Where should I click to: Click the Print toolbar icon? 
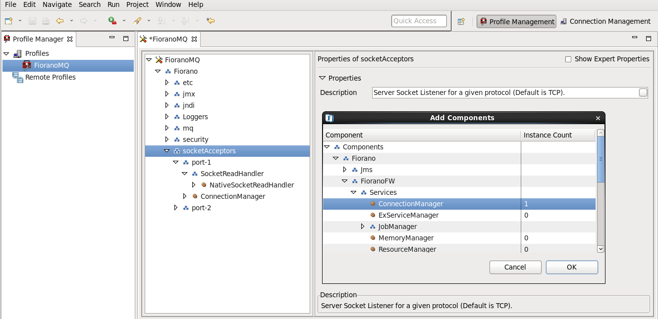point(46,21)
